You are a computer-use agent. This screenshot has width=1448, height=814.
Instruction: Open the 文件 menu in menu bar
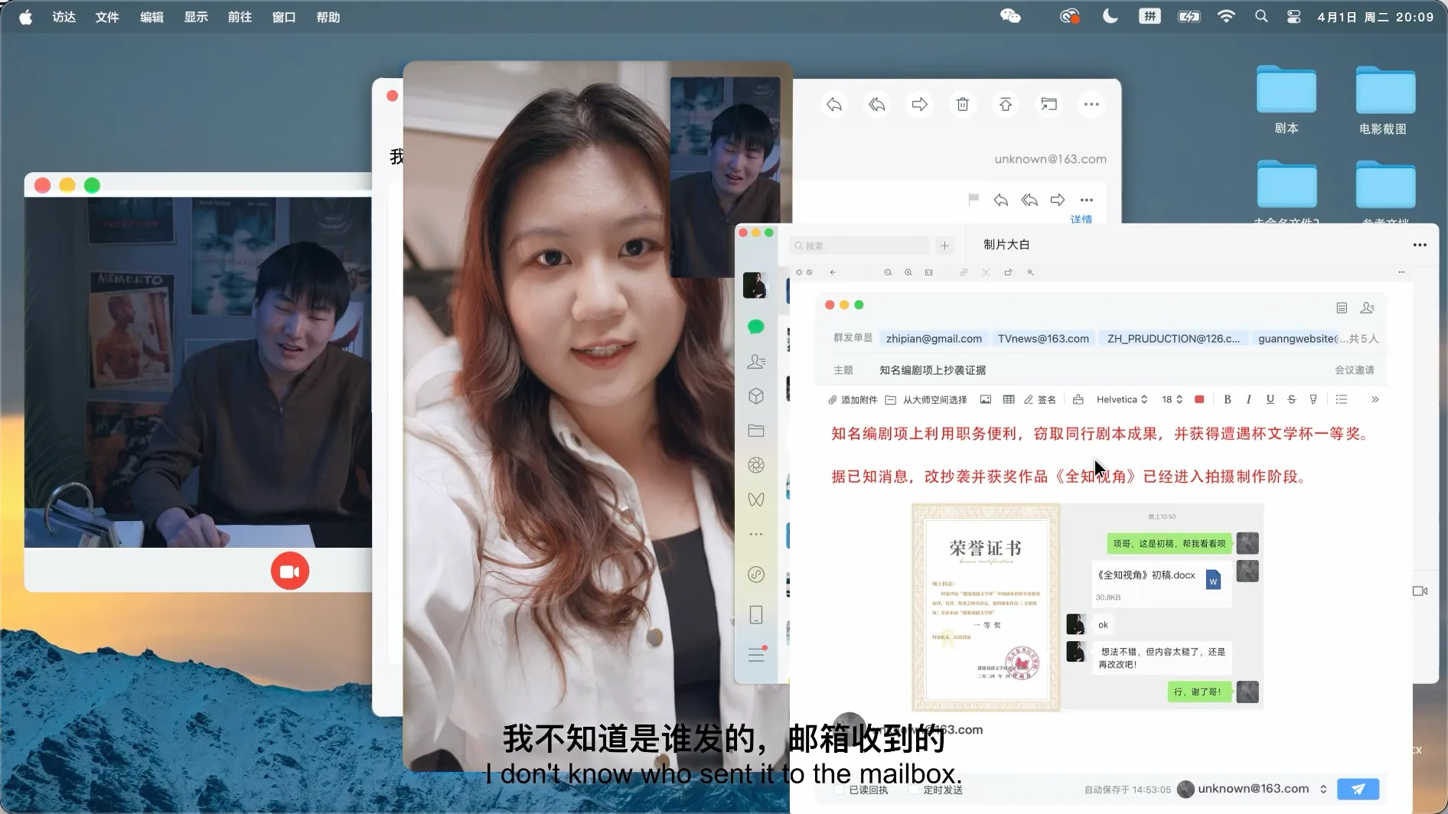tap(107, 17)
